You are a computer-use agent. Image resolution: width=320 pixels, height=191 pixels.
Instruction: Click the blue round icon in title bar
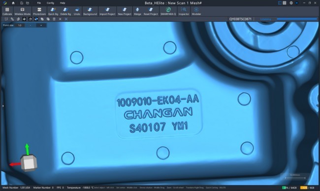[297, 3]
